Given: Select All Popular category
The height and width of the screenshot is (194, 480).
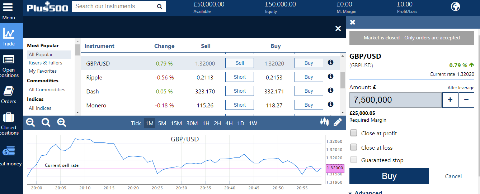Looking at the screenshot, I should 49,54.
